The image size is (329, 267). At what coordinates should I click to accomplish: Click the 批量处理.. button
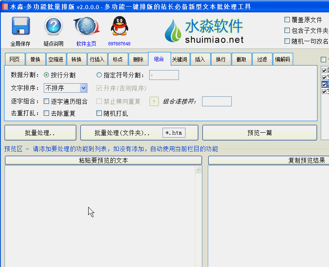[40, 133]
